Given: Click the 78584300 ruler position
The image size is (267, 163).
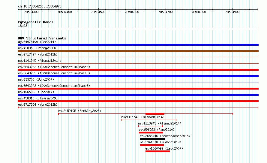Looking at the screenshot, I should pos(31,12).
